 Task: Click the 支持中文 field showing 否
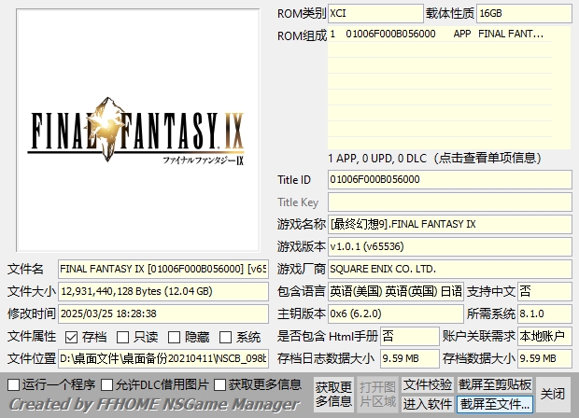[544, 291]
